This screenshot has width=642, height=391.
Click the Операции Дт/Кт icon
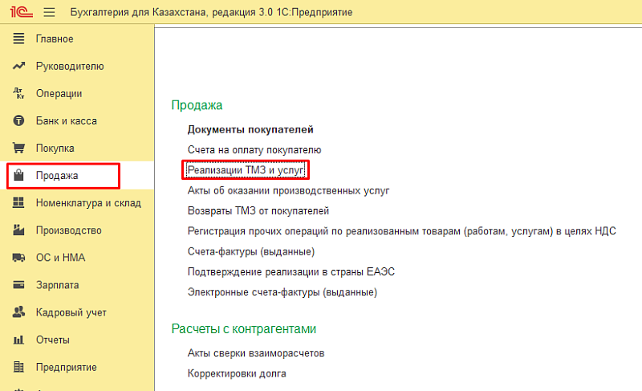pos(19,93)
